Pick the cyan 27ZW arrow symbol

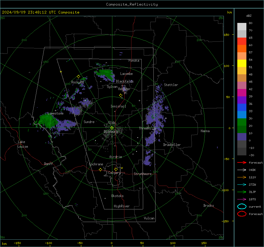[x=242, y=185]
